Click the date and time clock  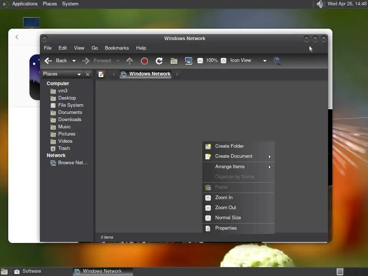(347, 4)
